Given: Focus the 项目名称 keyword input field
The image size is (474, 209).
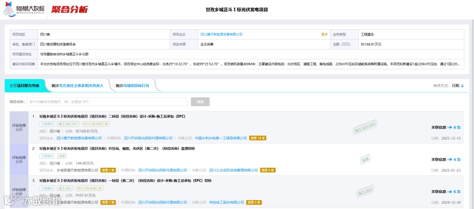Looking at the screenshot, I should [x=107, y=102].
